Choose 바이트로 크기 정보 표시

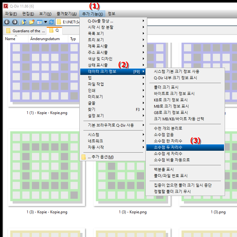pyautogui.click(x=185, y=94)
